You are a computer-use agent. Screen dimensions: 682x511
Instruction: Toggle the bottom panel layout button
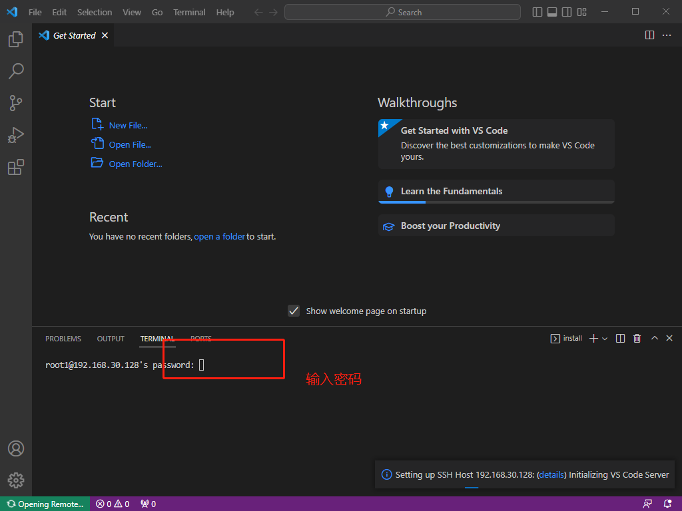[552, 12]
